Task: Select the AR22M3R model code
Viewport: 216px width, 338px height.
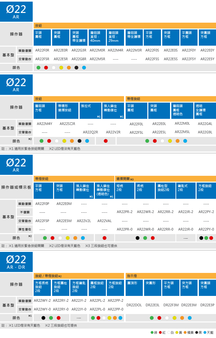Action: tap(134, 50)
